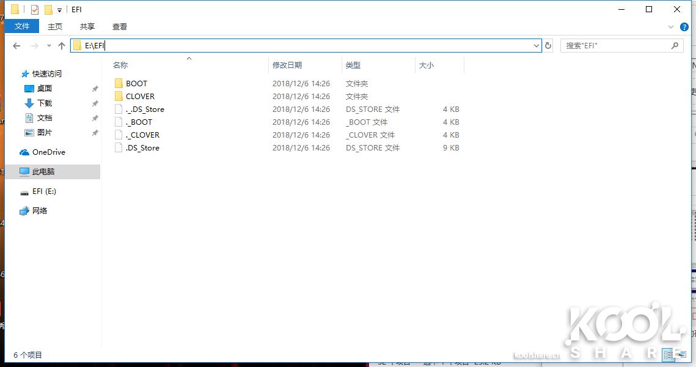Open the 文件 menu
Image resolution: width=696 pixels, height=367 pixels.
(x=22, y=26)
